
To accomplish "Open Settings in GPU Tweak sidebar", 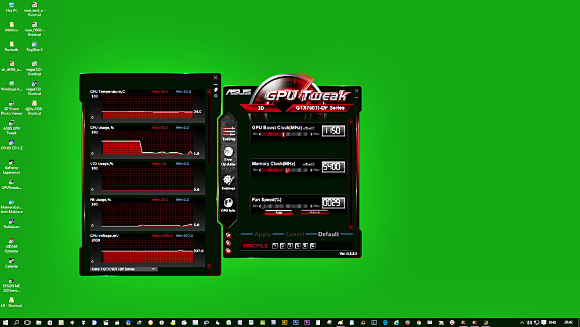I will (228, 182).
